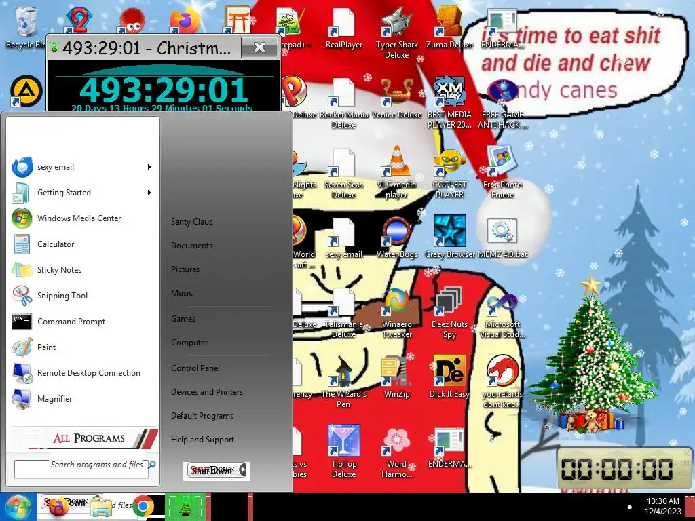695x521 pixels.
Task: Open BEST MEDIA PLAYER XMPlay shortcut
Action: [x=449, y=103]
